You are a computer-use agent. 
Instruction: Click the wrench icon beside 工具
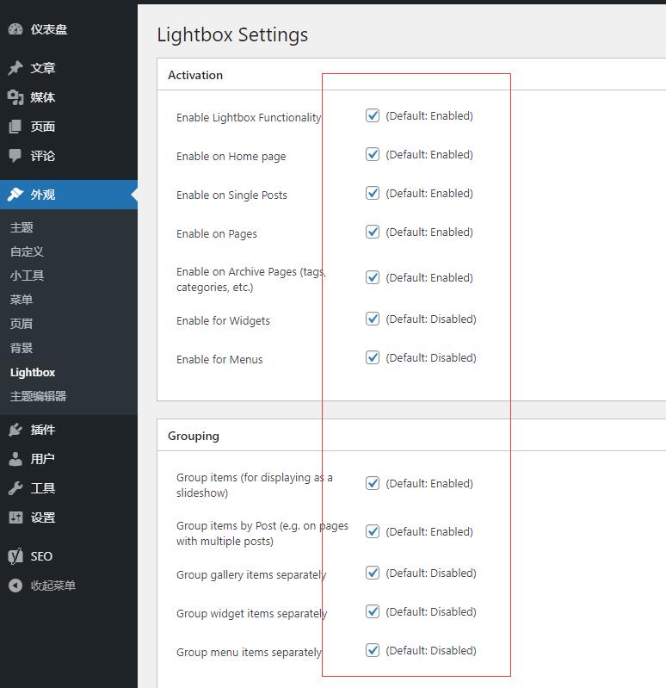coord(15,488)
